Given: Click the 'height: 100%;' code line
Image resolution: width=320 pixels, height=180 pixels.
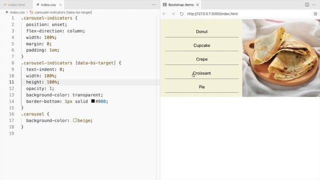Looking at the screenshot, I should [x=42, y=82].
